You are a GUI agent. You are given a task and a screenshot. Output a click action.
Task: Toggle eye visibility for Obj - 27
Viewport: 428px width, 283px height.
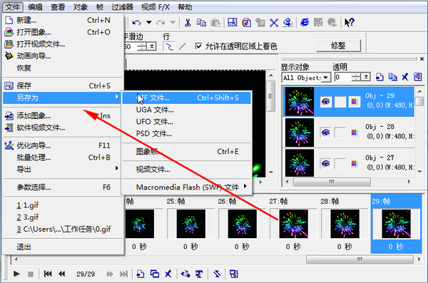(x=326, y=164)
